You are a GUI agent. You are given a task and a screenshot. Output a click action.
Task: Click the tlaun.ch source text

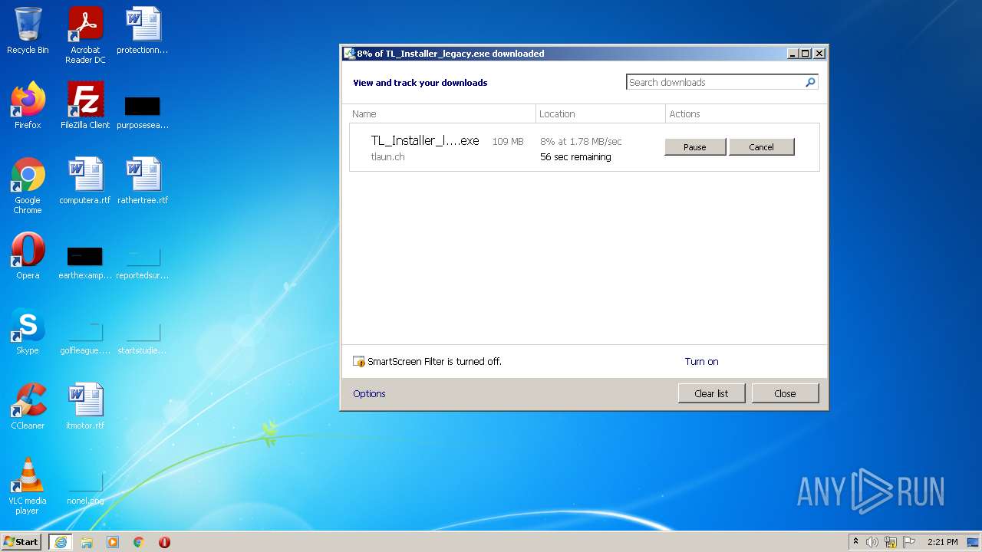387,156
